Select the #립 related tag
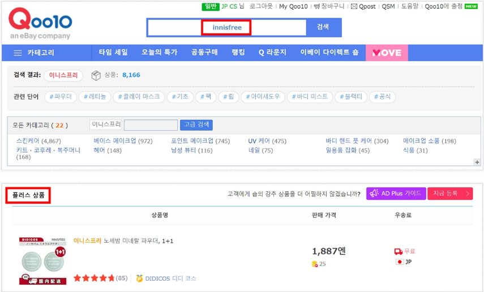Screen dimensions: 484x292 pyautogui.click(x=229, y=97)
